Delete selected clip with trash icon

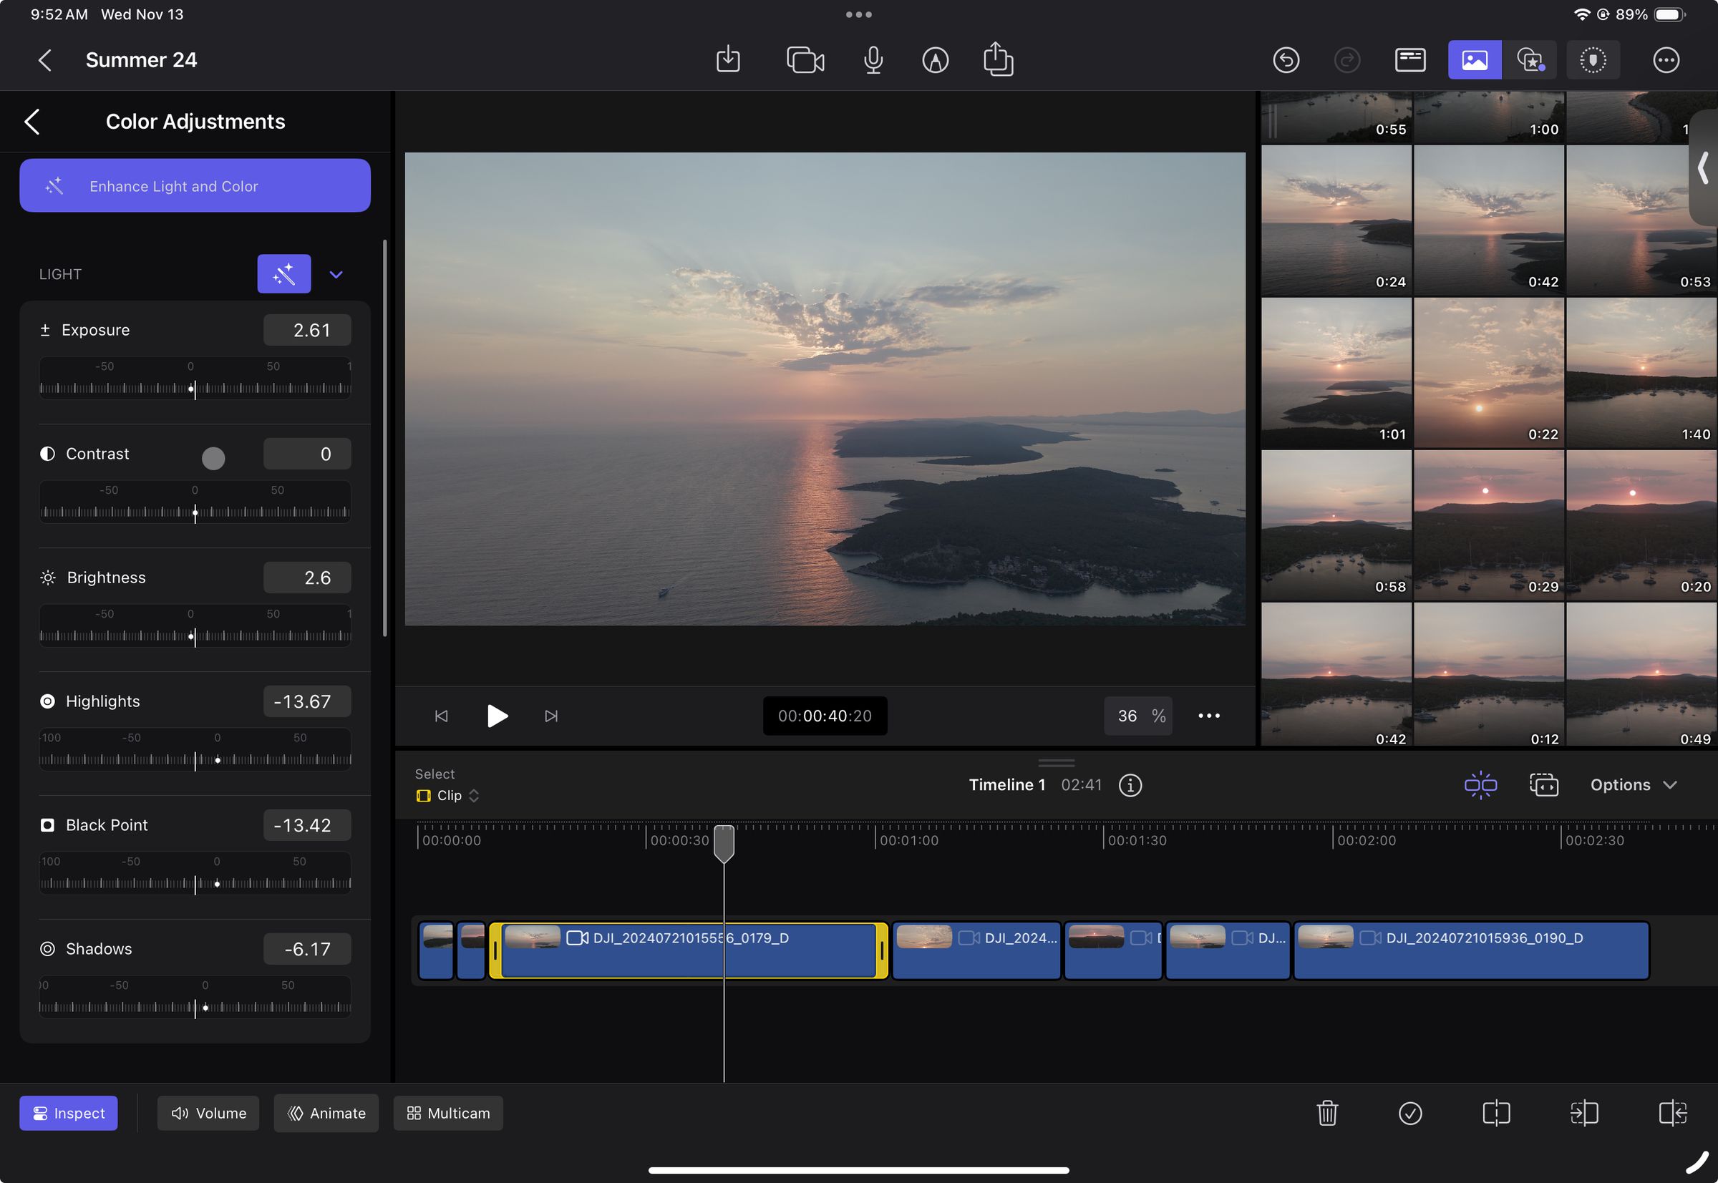coord(1326,1113)
